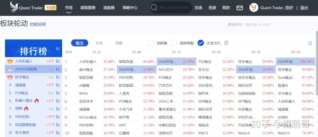The height and width of the screenshot is (137, 318).
Task: Click the user avatar icon
Action: [254, 7]
